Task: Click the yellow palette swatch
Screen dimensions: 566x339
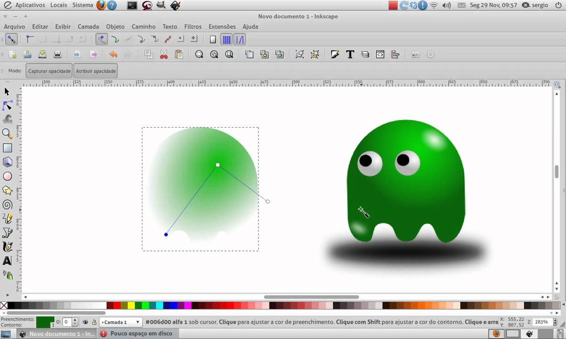Action: coord(132,306)
